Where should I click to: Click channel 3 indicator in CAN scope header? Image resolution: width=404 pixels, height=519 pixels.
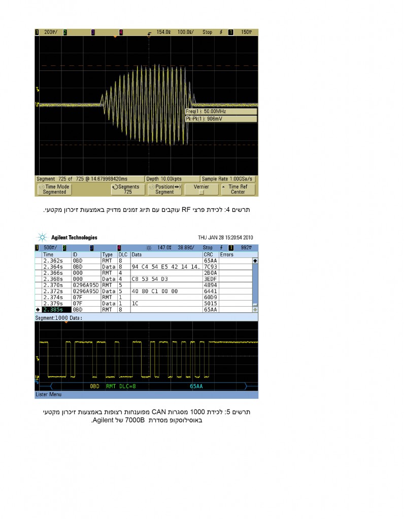click(92, 247)
